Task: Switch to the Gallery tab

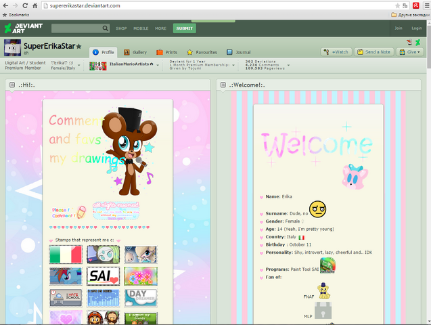Action: point(135,52)
